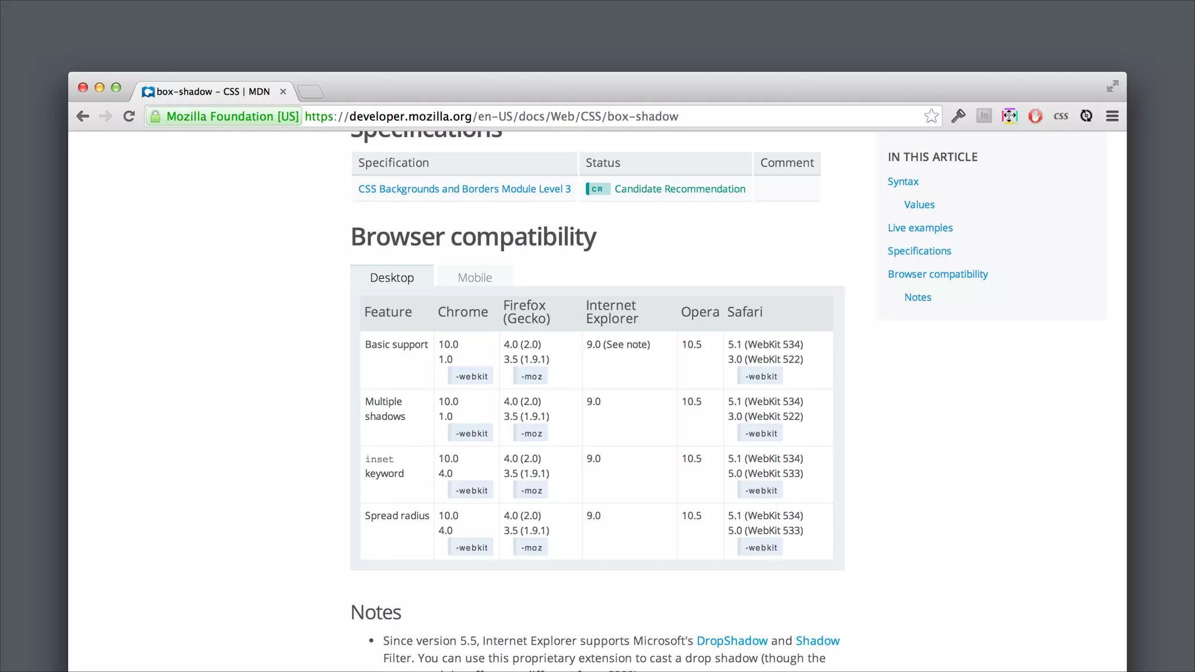This screenshot has height=672, width=1195.
Task: Click the green padlock security icon
Action: point(155,117)
